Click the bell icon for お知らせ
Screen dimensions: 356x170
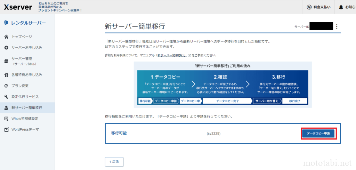point(341,7)
